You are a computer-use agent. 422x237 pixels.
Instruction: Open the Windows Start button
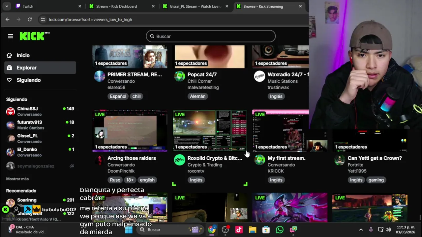point(129,230)
